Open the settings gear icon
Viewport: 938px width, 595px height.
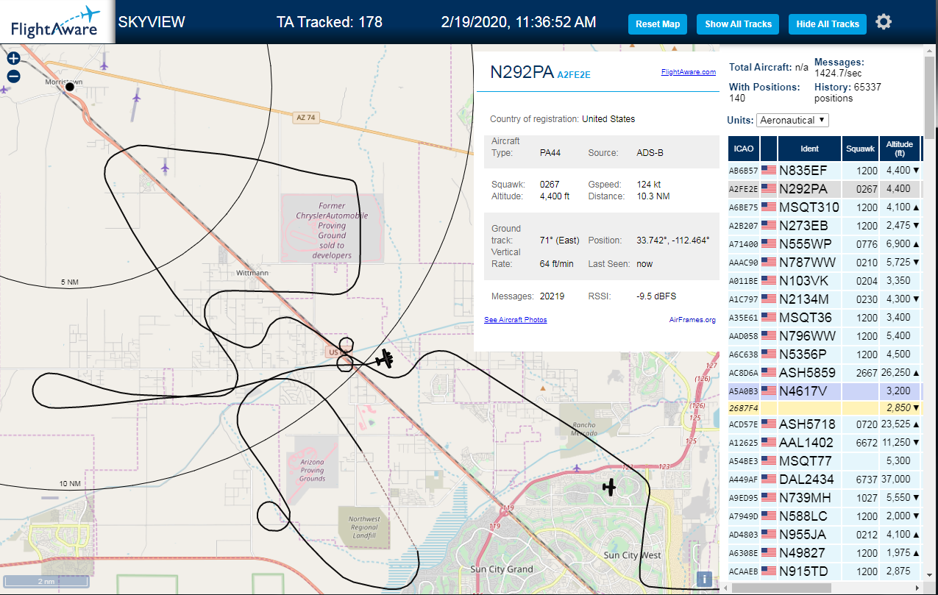pyautogui.click(x=884, y=22)
